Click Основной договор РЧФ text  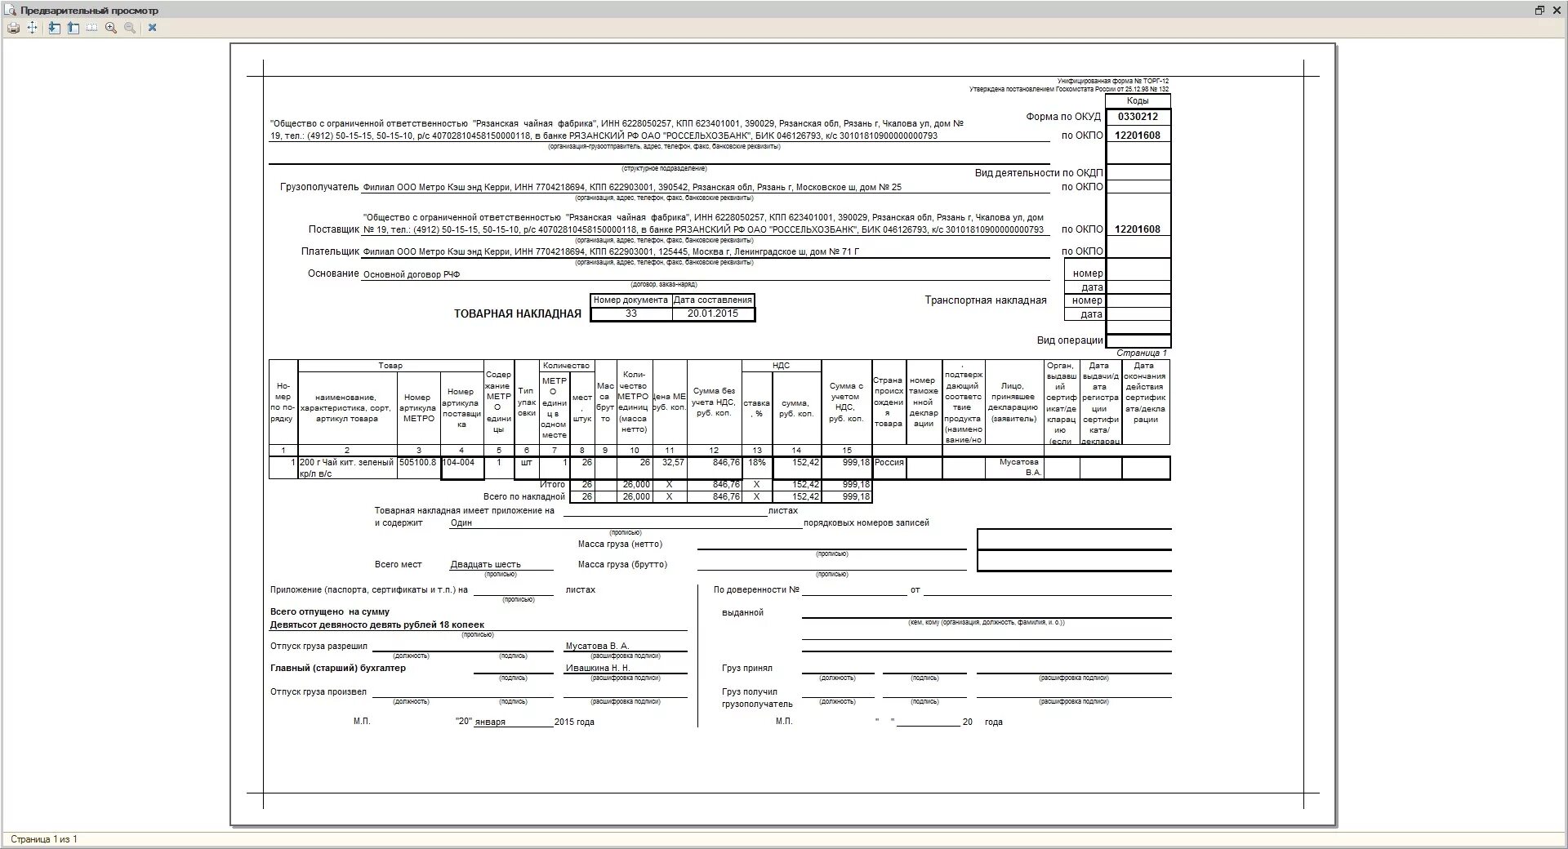click(412, 275)
